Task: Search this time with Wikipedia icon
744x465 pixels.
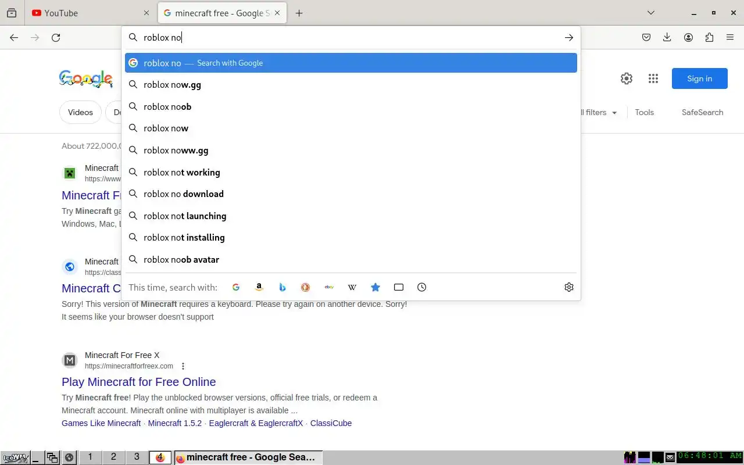Action: [x=352, y=287]
